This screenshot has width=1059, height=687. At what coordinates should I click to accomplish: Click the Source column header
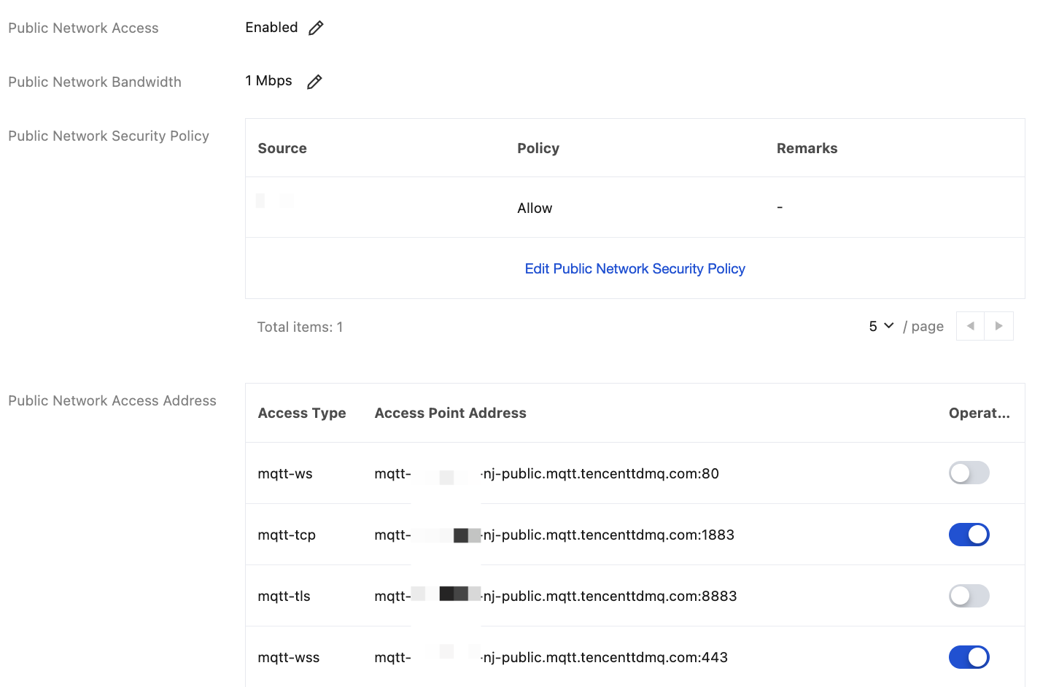click(282, 149)
